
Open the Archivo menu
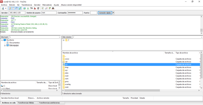(4, 5)
